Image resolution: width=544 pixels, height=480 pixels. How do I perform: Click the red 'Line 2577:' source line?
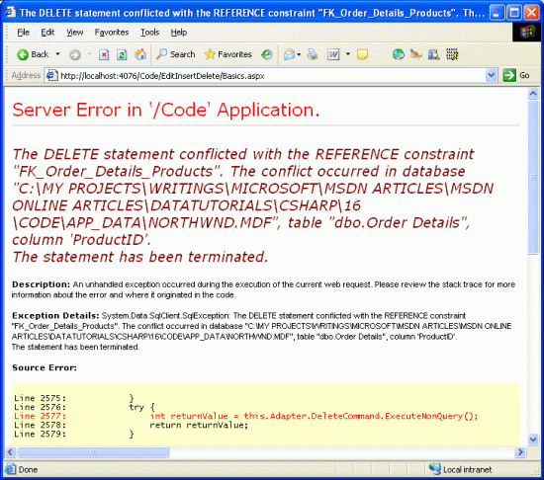(246, 416)
